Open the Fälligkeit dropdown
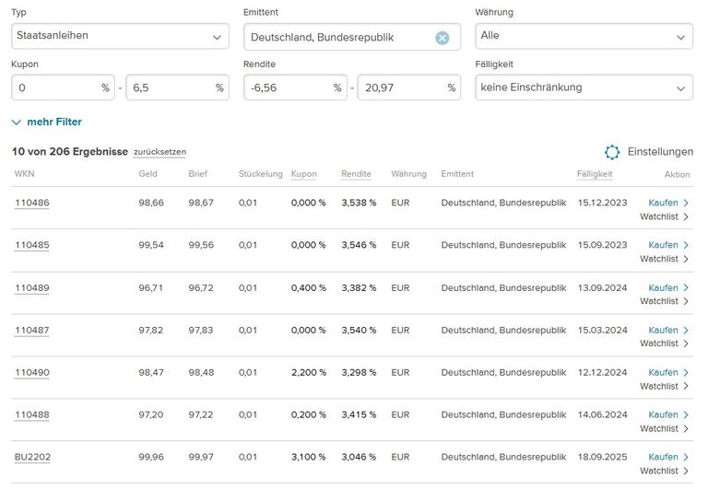Viewport: 708px width, 489px height. [583, 88]
